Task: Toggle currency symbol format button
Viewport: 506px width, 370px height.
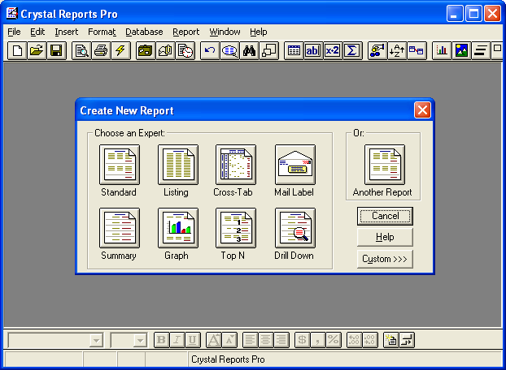Action: tap(303, 340)
